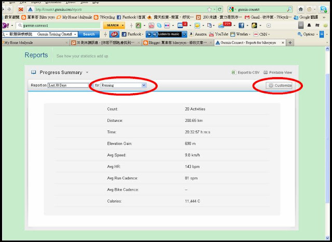Screen dimensions: 332x242
Task: Click Yahoo toolbar YouTube icon
Action: [151, 25]
